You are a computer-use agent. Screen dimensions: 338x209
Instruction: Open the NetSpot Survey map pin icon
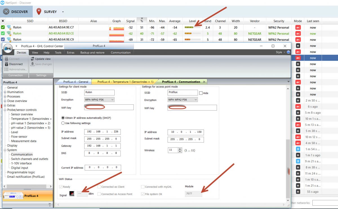[39, 12]
